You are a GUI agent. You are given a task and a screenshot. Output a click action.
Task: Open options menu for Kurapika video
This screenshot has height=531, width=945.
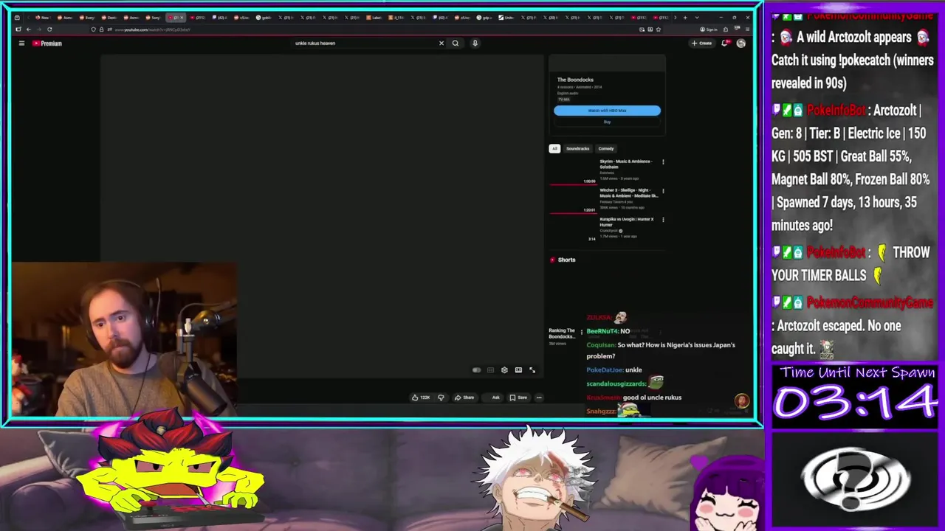(662, 219)
